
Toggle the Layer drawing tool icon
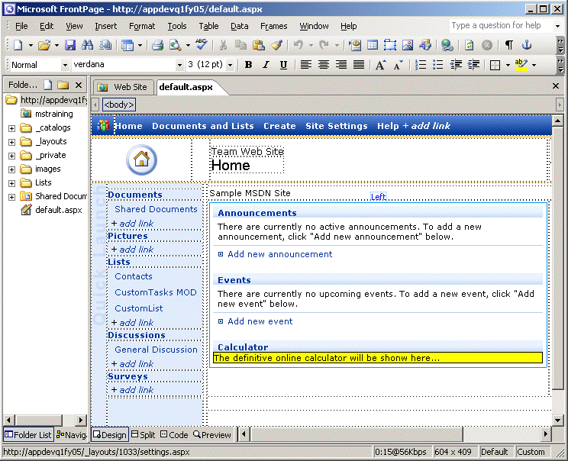coord(390,45)
